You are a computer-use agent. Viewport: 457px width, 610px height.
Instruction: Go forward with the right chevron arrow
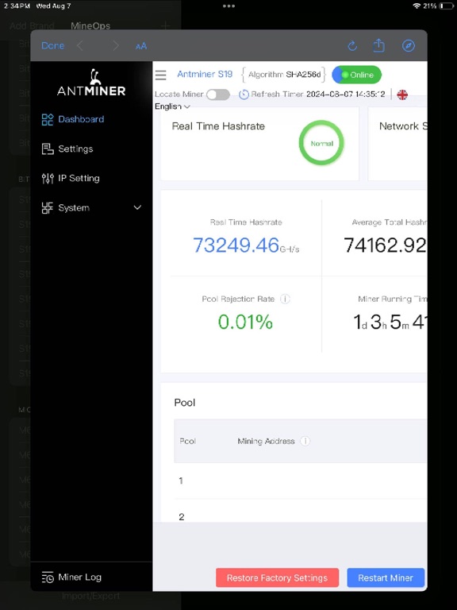click(115, 46)
